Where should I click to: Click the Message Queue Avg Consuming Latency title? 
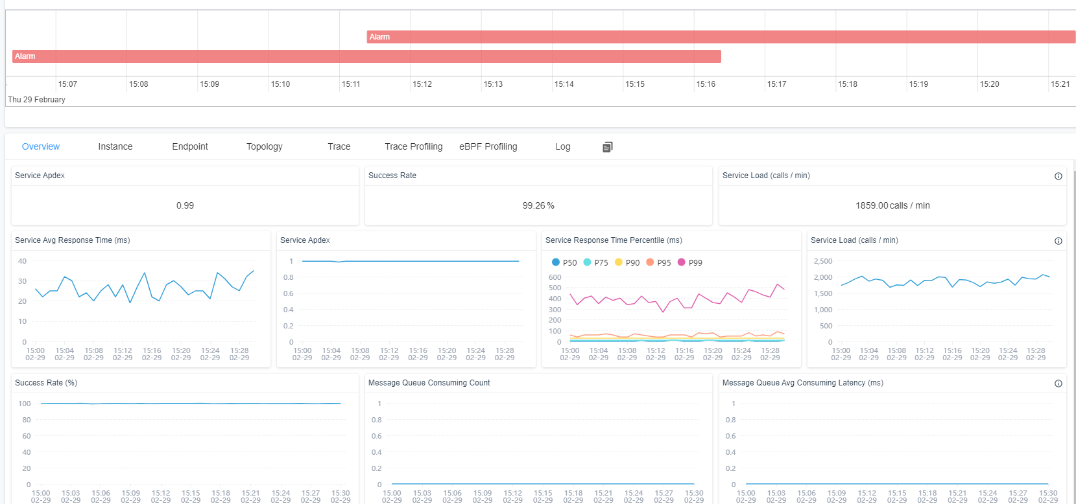tap(803, 383)
